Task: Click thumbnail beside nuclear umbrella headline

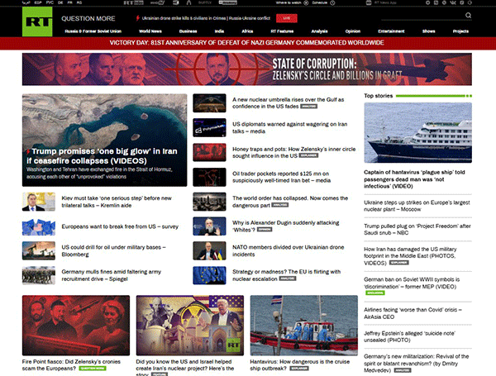Action: click(x=209, y=103)
